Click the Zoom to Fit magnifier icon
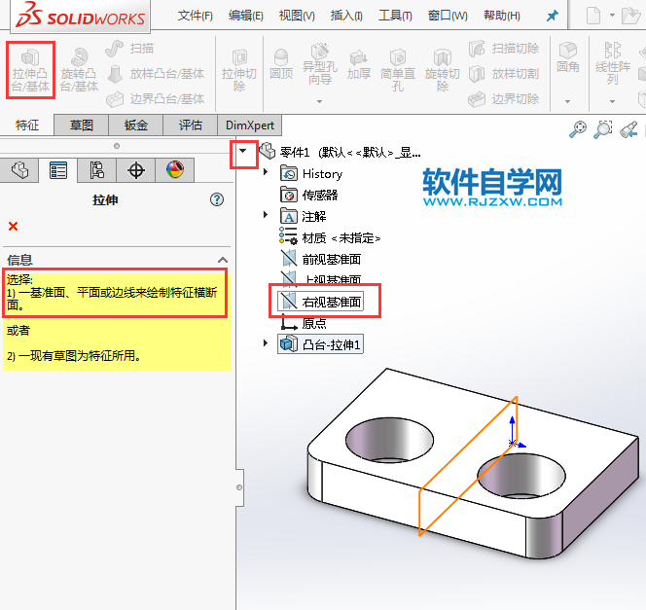The image size is (646, 610). pyautogui.click(x=578, y=129)
